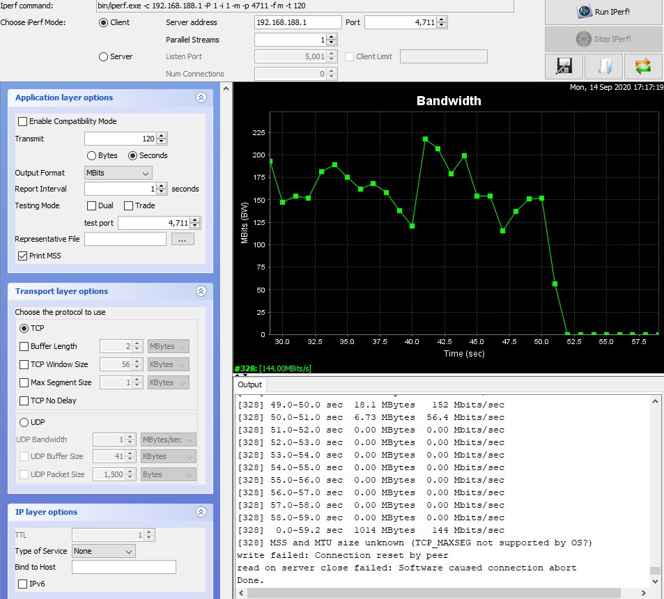The height and width of the screenshot is (599, 664).
Task: Click the '50.0-51.0 sec 6.73 MBytes' output line
Action: tap(371, 417)
